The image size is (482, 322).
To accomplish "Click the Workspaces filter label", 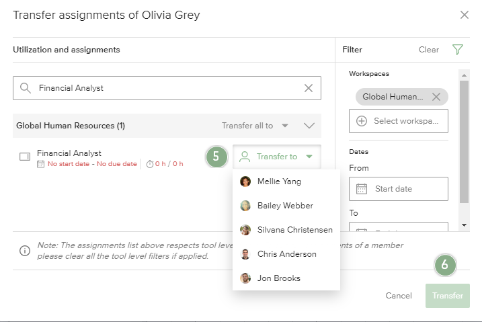I will tap(369, 74).
